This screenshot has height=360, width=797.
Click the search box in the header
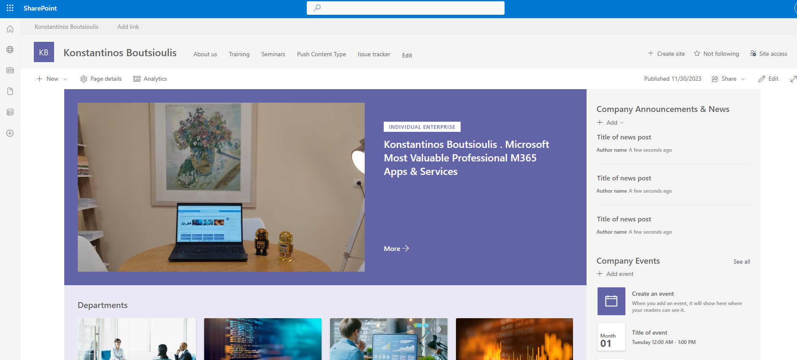406,8
